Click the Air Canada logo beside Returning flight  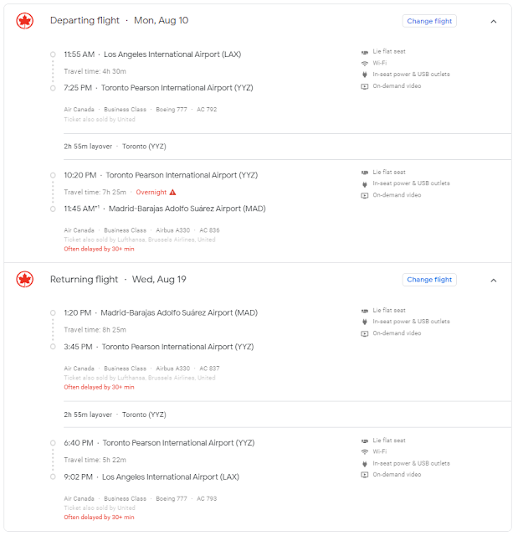coord(25,280)
